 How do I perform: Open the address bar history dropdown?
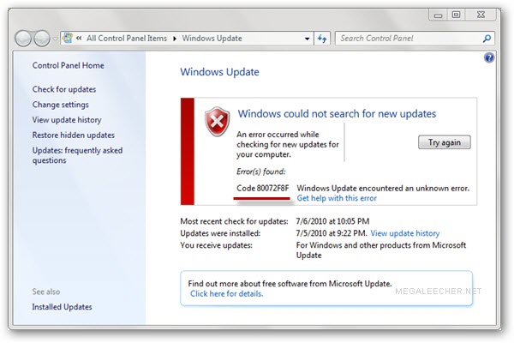308,39
